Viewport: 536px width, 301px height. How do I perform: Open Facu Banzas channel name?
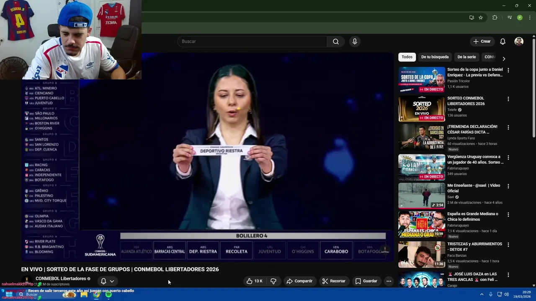(458, 255)
